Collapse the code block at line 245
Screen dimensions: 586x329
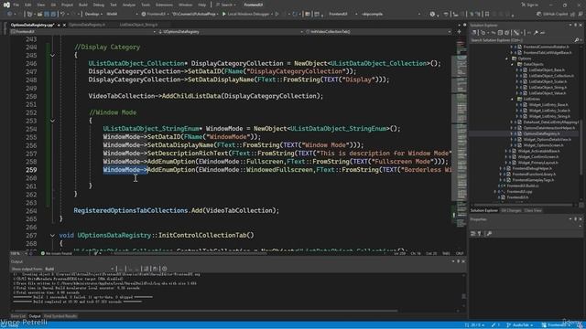click(53, 55)
